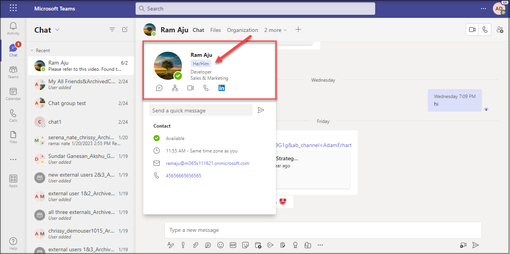Switch to the Files tab
Viewport: 510px width, 254px height.
pyautogui.click(x=215, y=30)
